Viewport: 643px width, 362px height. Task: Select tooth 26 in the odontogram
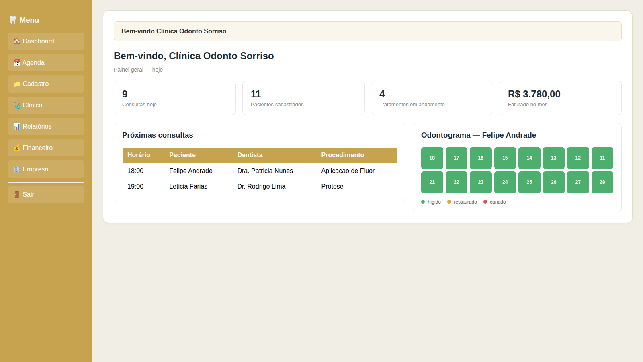coord(554,182)
